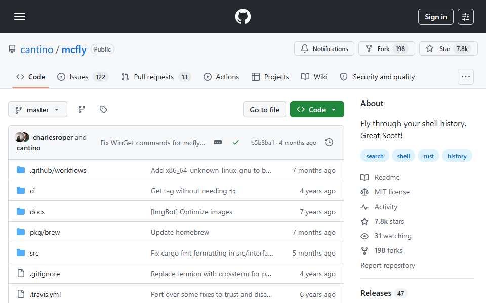View branches via the branch icon
486x303 pixels.
[82, 109]
